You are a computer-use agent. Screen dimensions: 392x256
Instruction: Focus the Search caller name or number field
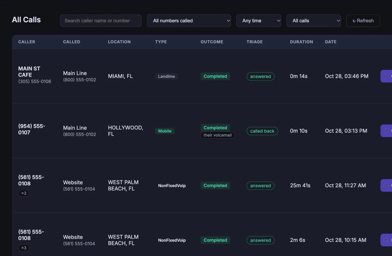coord(101,21)
